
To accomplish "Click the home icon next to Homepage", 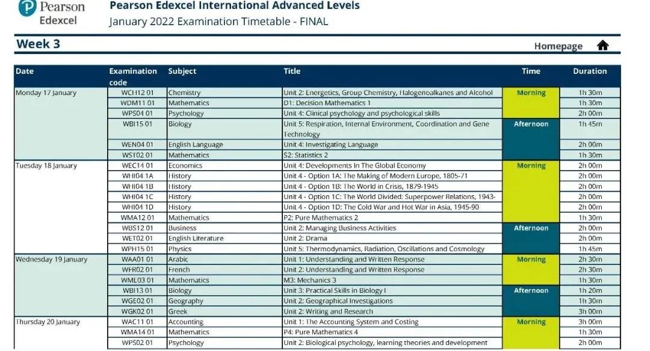I will (602, 45).
